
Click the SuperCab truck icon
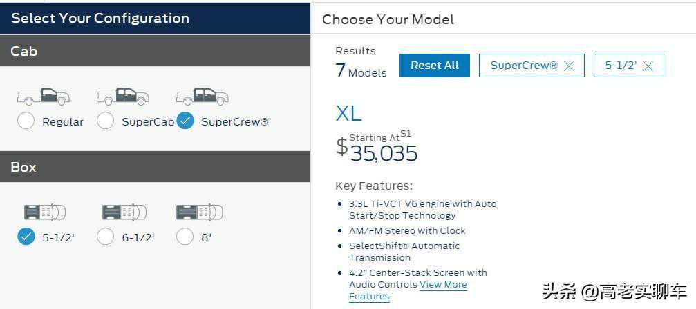coord(122,97)
